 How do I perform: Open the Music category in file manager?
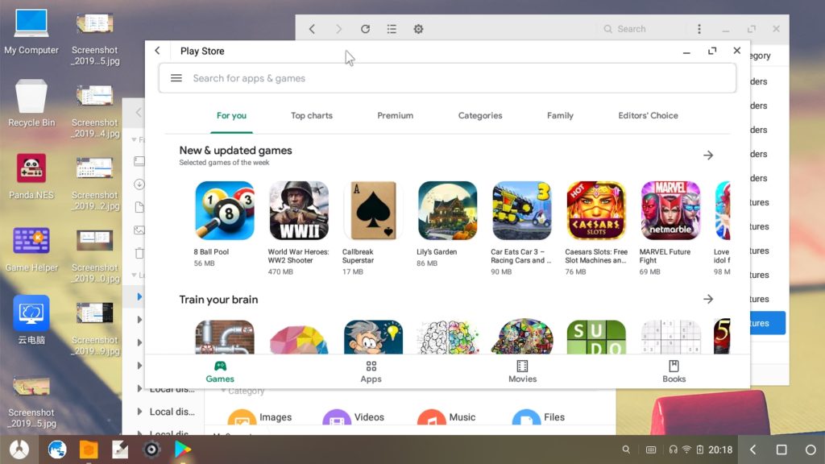pyautogui.click(x=446, y=417)
